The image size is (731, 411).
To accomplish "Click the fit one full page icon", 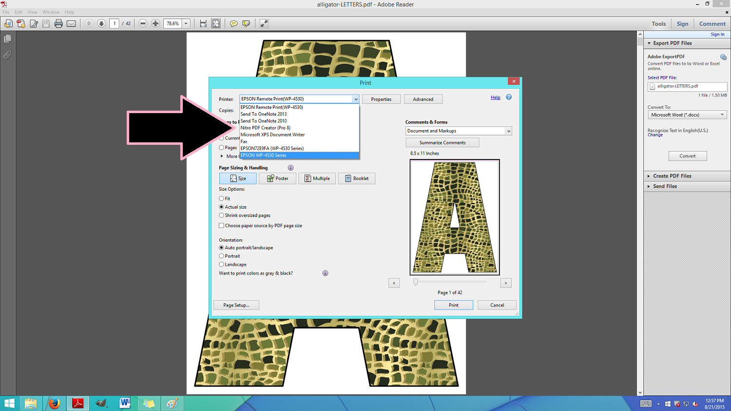I will (216, 23).
